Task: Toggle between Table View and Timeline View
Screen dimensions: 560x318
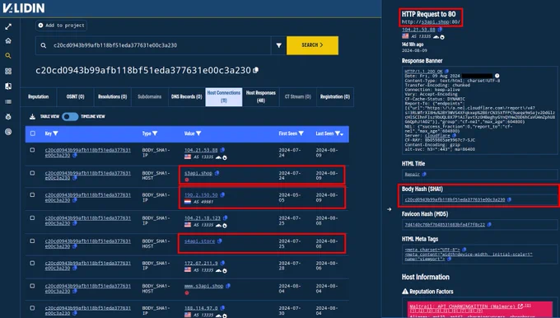Action: [70, 116]
